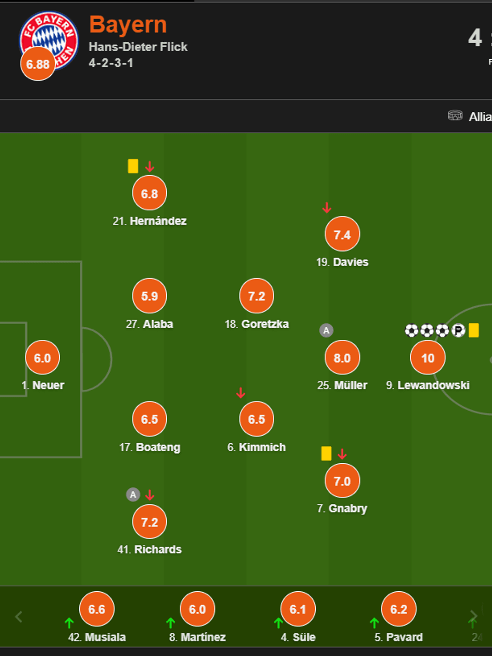Click the stadium icon beside Allianz text
The width and height of the screenshot is (492, 656).
pyautogui.click(x=455, y=116)
